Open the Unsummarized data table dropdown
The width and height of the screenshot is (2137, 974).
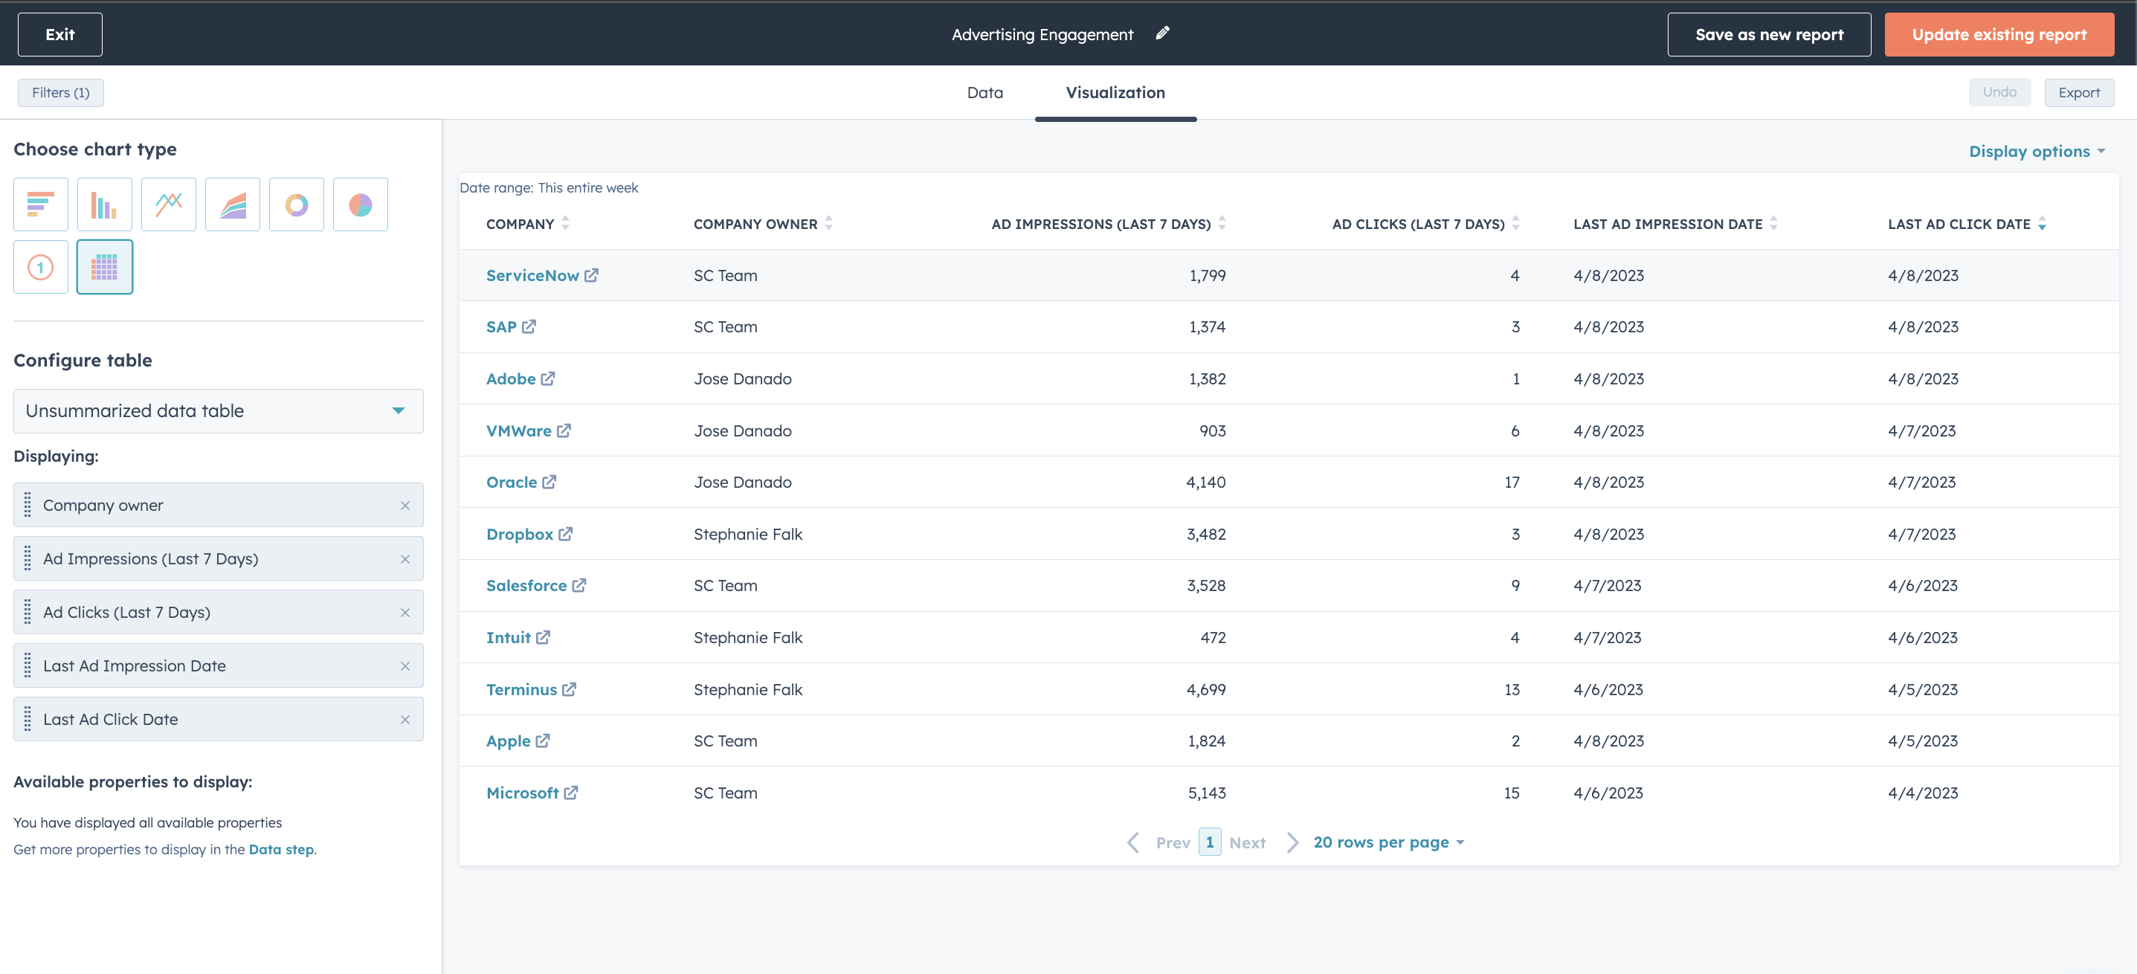(x=218, y=410)
